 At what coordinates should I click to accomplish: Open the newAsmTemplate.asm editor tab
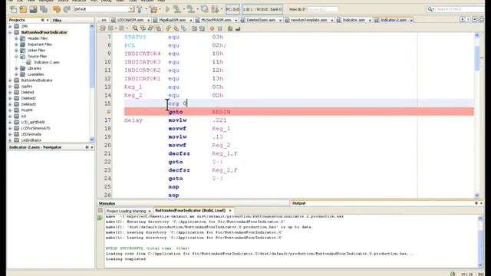309,20
